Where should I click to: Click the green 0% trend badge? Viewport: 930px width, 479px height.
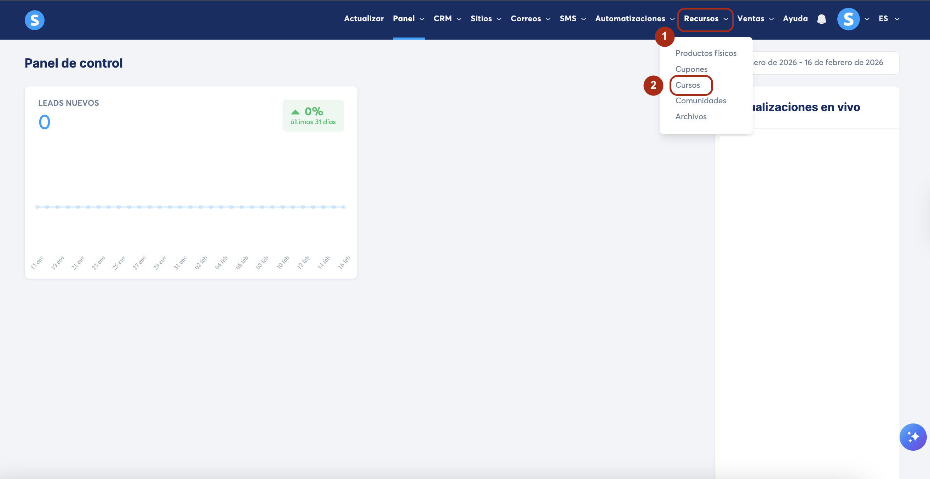point(313,116)
